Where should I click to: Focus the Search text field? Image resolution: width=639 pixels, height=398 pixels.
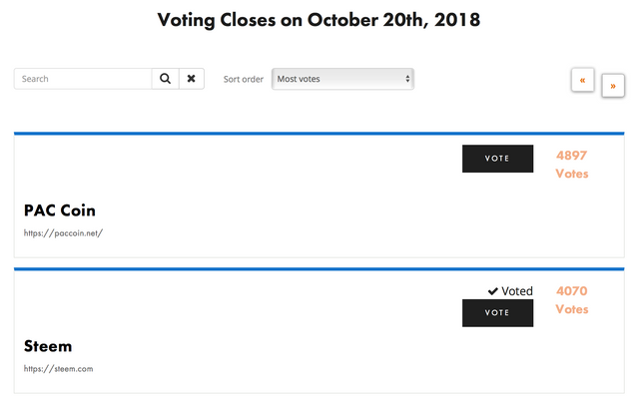pos(83,79)
